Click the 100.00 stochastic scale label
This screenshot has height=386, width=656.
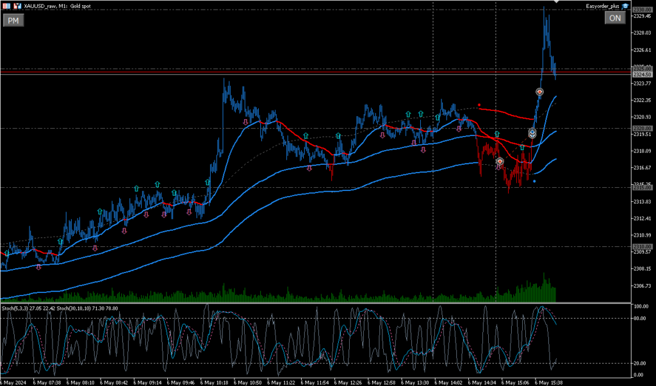click(x=641, y=306)
